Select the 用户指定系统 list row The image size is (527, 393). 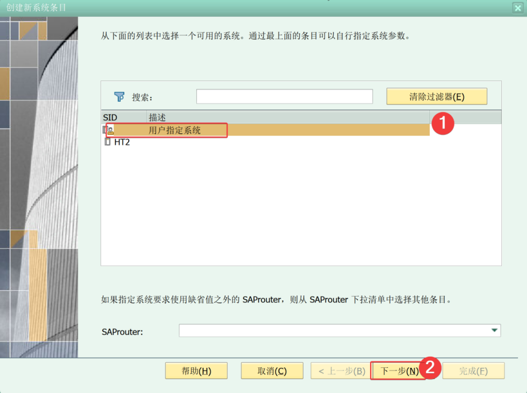(266, 130)
